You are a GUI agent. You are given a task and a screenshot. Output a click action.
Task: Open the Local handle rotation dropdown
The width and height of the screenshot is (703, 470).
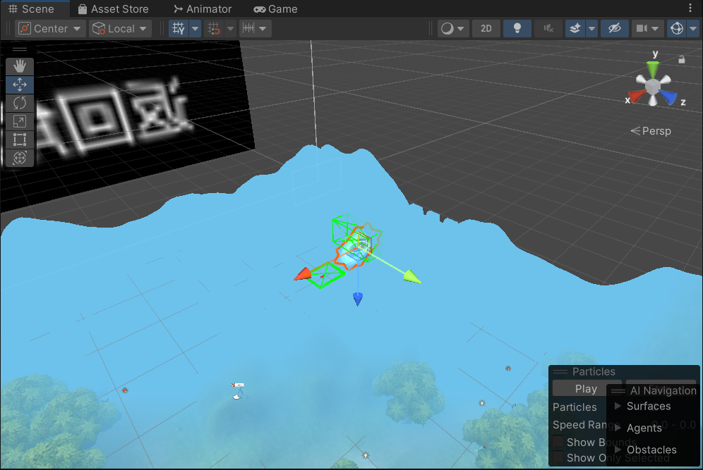121,29
